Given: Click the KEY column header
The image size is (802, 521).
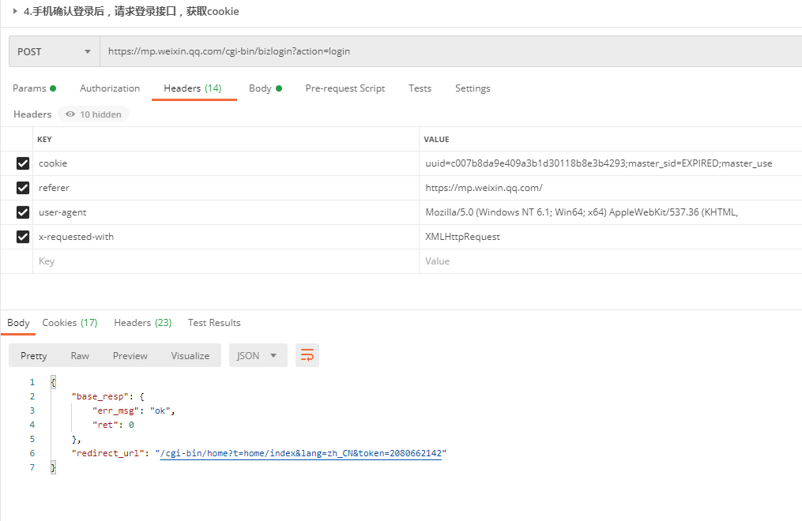Looking at the screenshot, I should tap(44, 140).
